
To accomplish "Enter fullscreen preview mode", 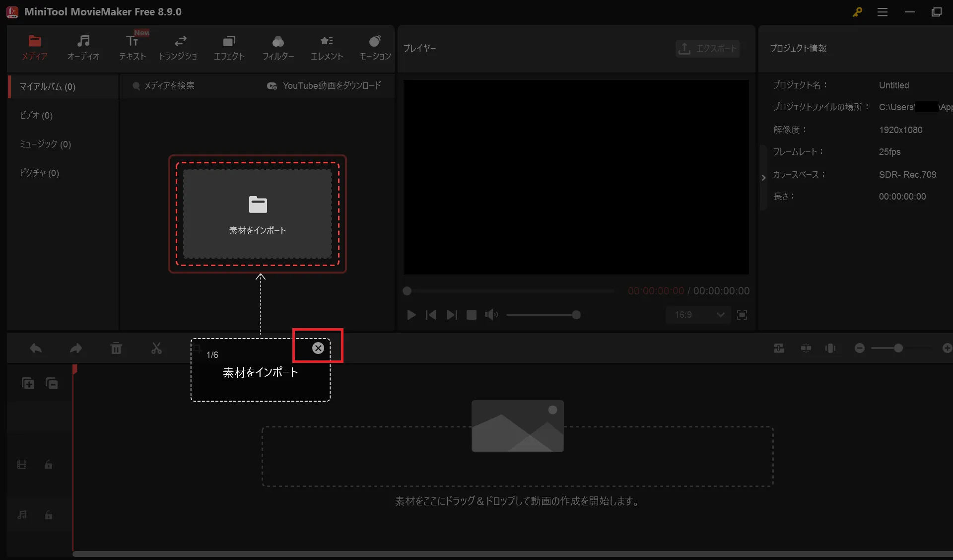I will pyautogui.click(x=742, y=315).
